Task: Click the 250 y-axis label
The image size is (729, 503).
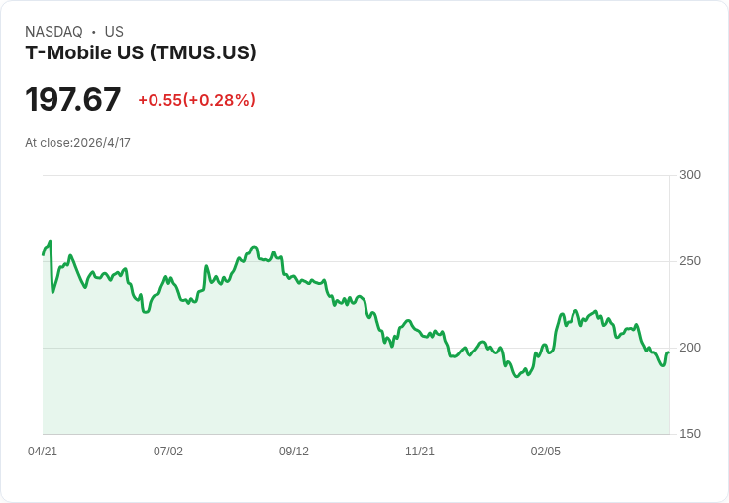Action: [x=690, y=261]
